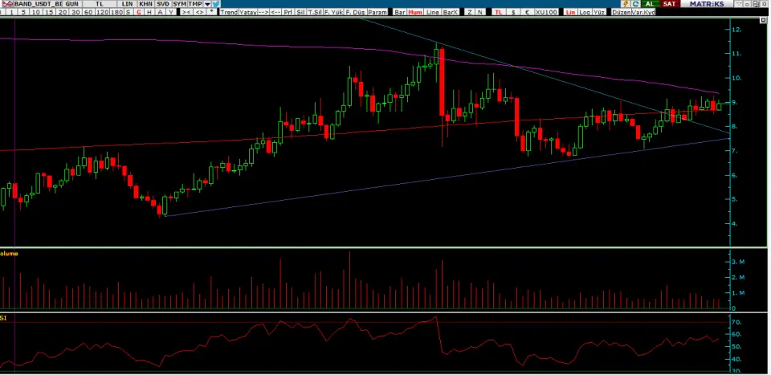Select the 60-minute timeframe

pyautogui.click(x=87, y=13)
